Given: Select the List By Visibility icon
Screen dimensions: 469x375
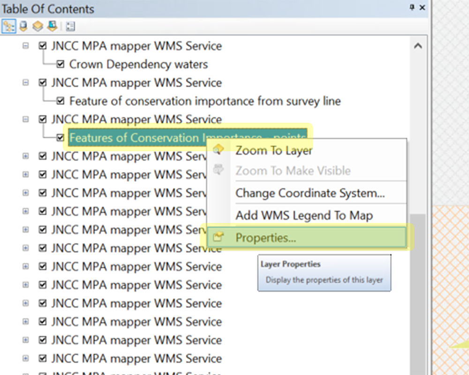Looking at the screenshot, I should pos(37,26).
